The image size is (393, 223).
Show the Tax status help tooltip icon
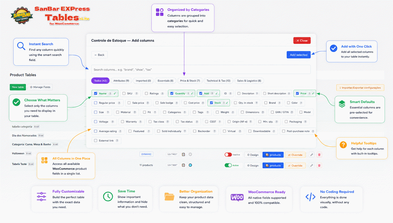coord(197,122)
